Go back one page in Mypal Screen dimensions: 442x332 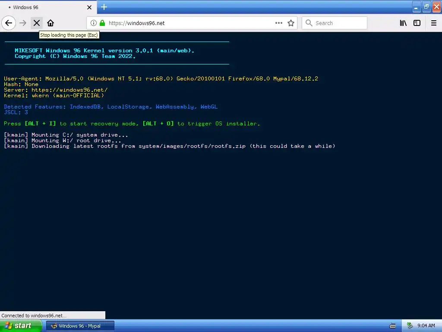(9, 23)
